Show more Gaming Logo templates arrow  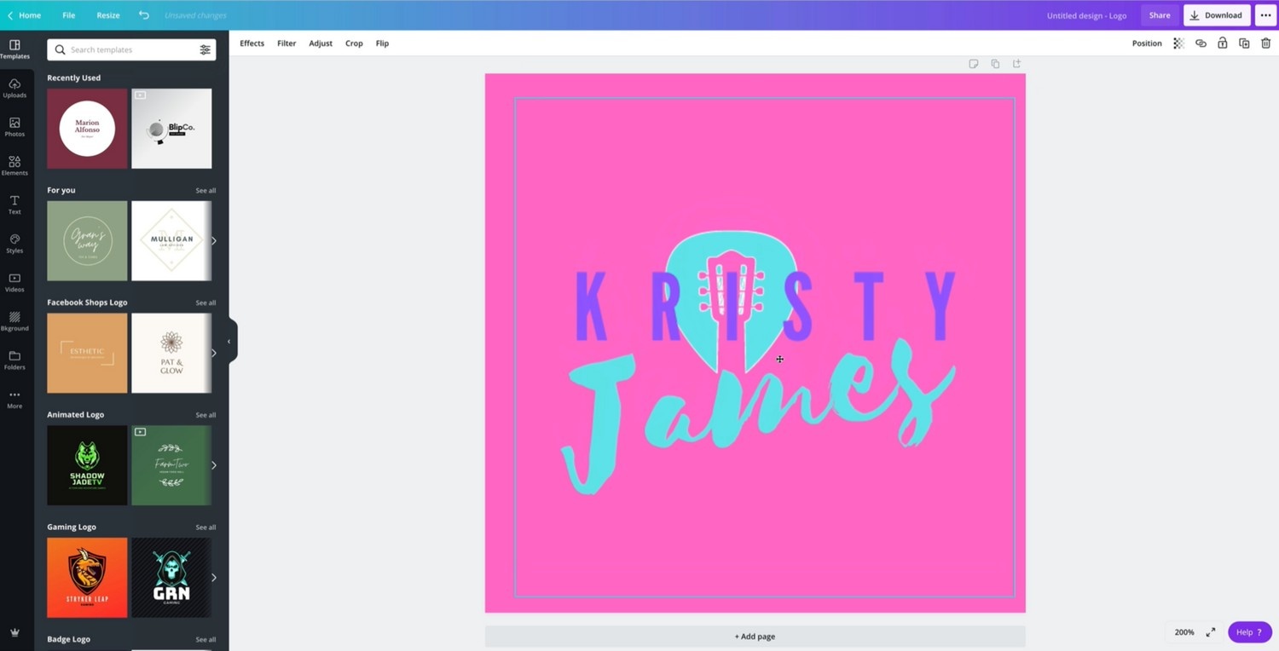coord(213,578)
